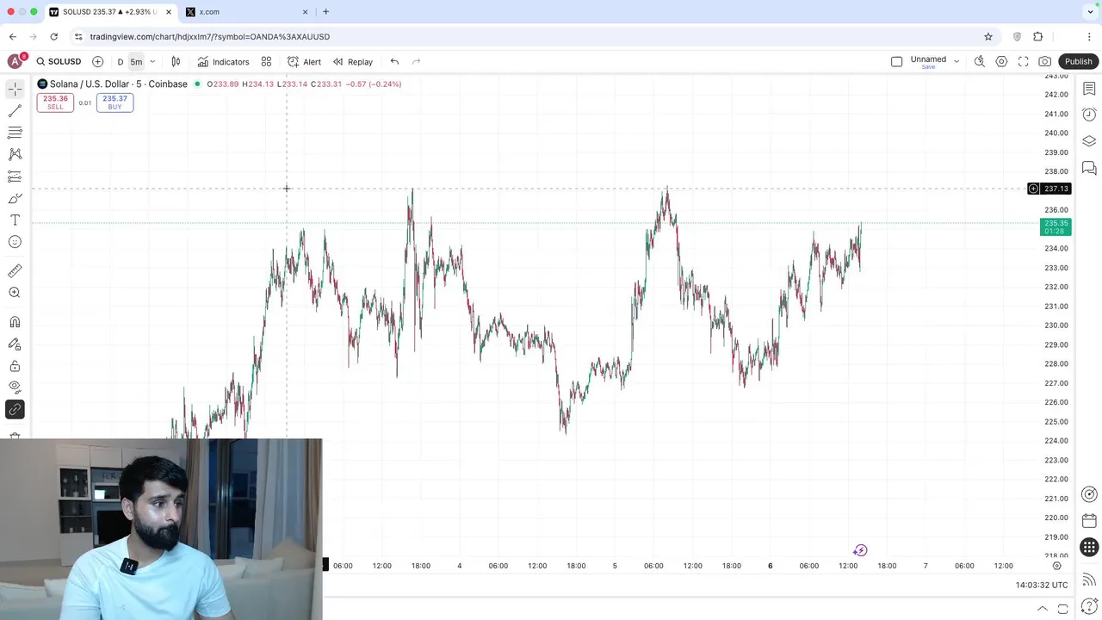This screenshot has width=1102, height=620.
Task: Open the candlestick chart type menu
Action: coord(176,62)
